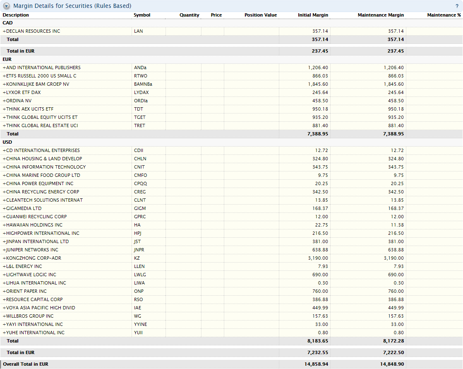Expand the DECLAN RESOURCES INC row
Screen dimensions: 463x369
click(x=5, y=31)
